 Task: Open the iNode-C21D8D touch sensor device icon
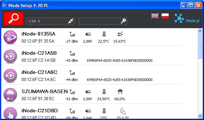point(10,113)
